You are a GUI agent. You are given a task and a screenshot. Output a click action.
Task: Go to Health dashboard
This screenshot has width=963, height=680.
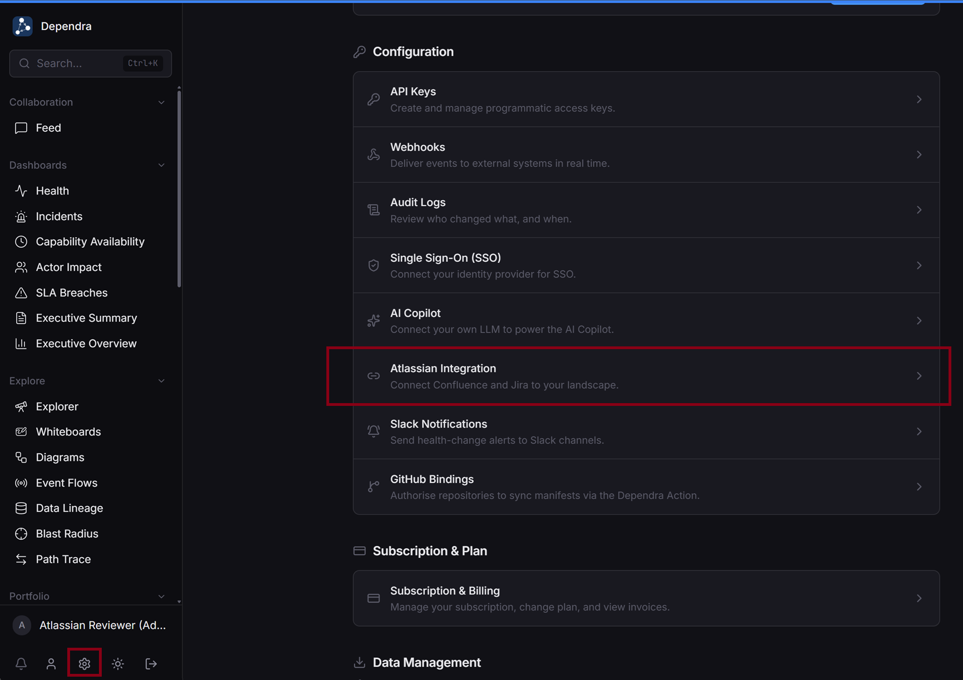pyautogui.click(x=52, y=191)
